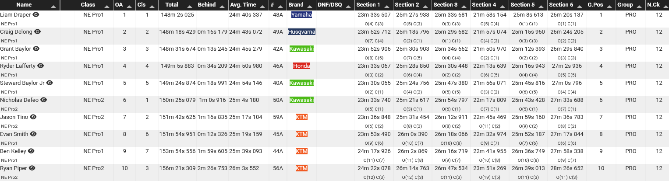The height and width of the screenshot is (181, 669).
Task: Toggle the eye icon for Ben Kelley
Action: (x=31, y=151)
